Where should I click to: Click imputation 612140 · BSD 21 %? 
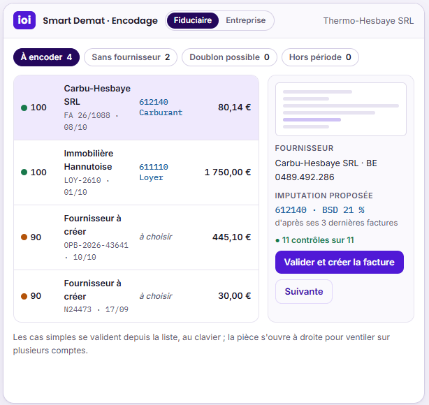pos(319,210)
